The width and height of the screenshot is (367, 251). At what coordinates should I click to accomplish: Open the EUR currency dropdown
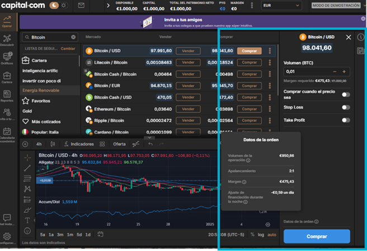coord(281,6)
